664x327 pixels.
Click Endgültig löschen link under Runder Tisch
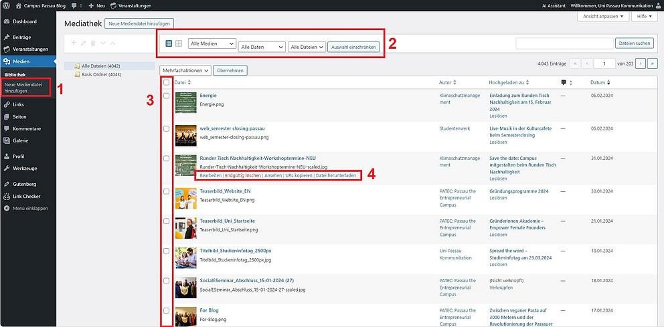point(243,175)
